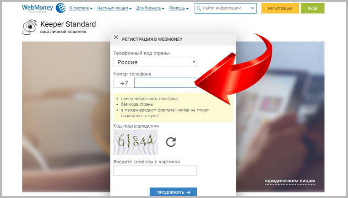Click the Keeper Standard eye logo icon
The height and width of the screenshot is (198, 348).
tap(29, 27)
